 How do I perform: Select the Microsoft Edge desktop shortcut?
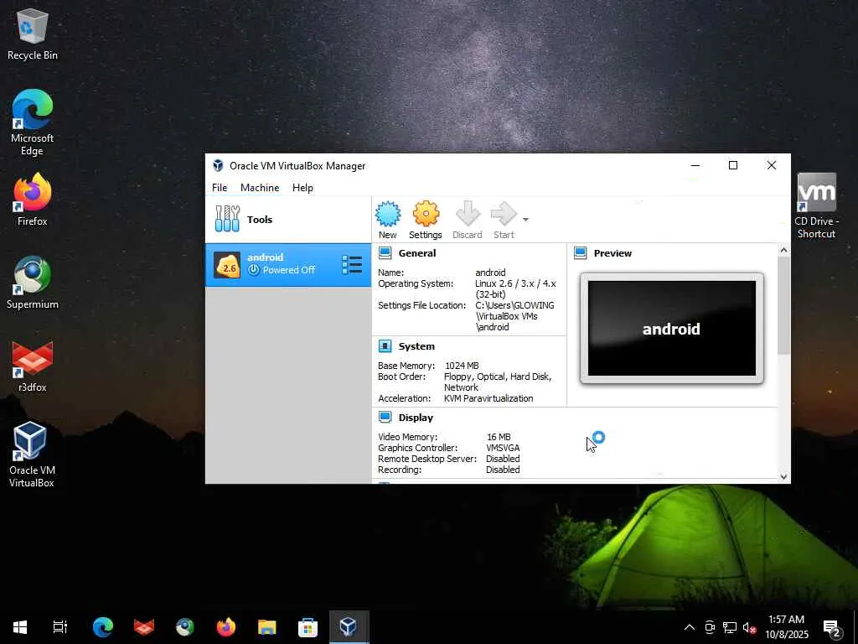pyautogui.click(x=33, y=122)
